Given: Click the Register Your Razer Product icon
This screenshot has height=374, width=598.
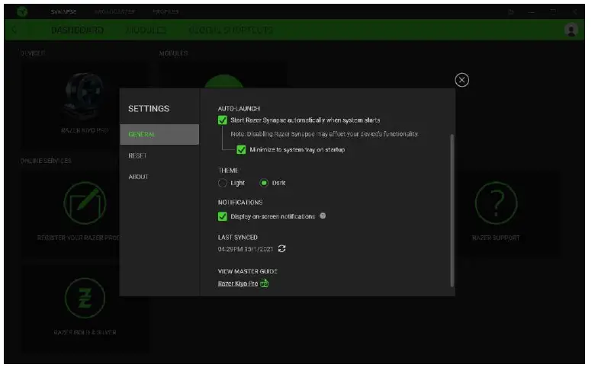Looking at the screenshot, I should coord(85,203).
